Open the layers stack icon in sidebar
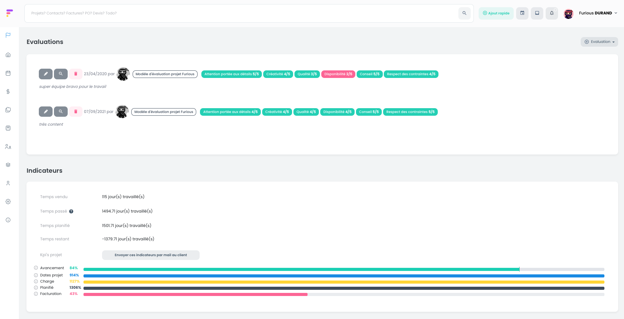The width and height of the screenshot is (624, 319). coord(8,165)
